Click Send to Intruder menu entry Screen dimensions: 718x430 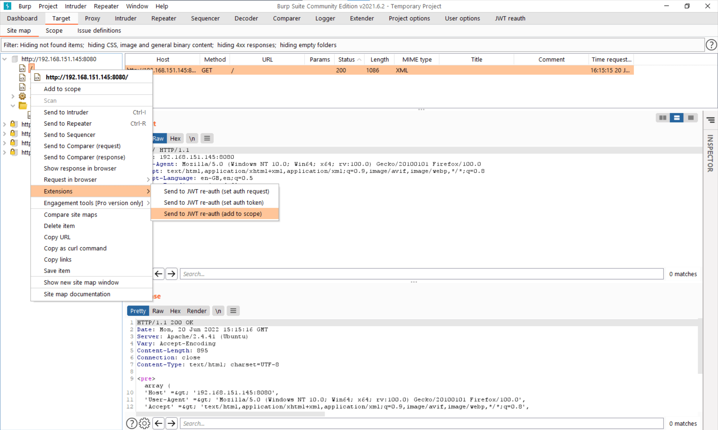66,112
